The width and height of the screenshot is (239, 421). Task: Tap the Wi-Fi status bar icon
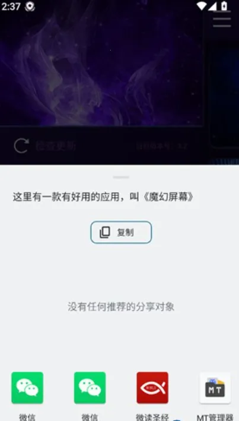202,6
